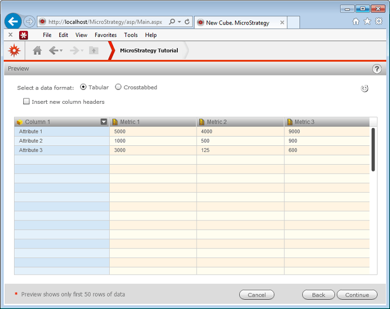Open browser favorites star icon
Image resolution: width=390 pixels, height=309 pixels.
click(367, 21)
